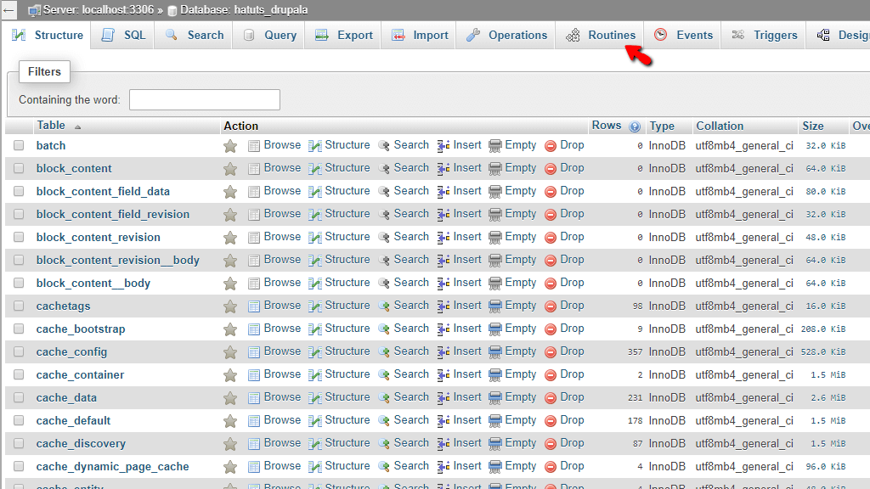870x489 pixels.
Task: Click the red Drop icon in cache_default row
Action: pos(551,421)
